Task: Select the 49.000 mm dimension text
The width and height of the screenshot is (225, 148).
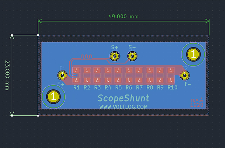Action: coord(124,16)
